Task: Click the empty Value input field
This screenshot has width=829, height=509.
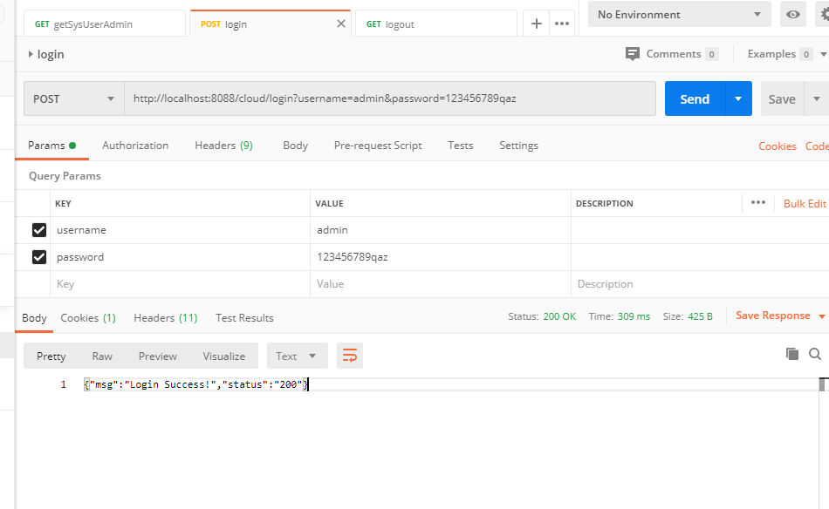Action: tap(441, 284)
